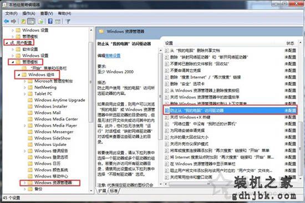Click the folder icon of Windows Media Center
Image resolution: width=305 pixels, height=203 pixels.
click(x=30, y=119)
